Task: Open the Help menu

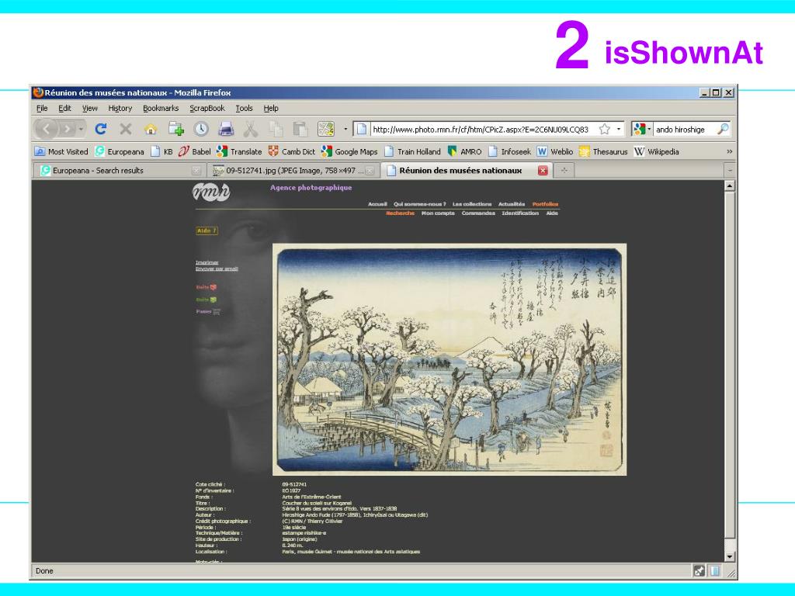Action: [x=271, y=108]
